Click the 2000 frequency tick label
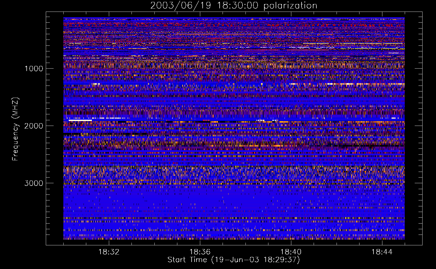The height and width of the screenshot is (269, 436). [34, 126]
